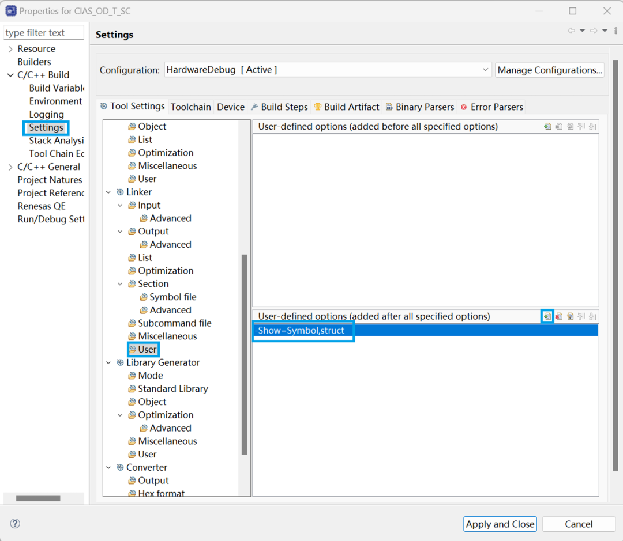Collapse the Section node under Linker
Viewport: 623px width, 541px height.
(x=120, y=284)
